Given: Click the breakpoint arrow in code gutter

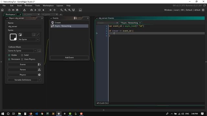Looking at the screenshot, I should pyautogui.click(x=97, y=33).
